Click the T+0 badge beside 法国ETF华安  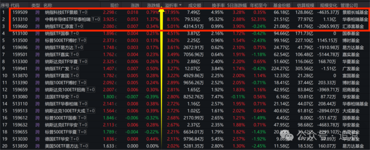[74, 97]
